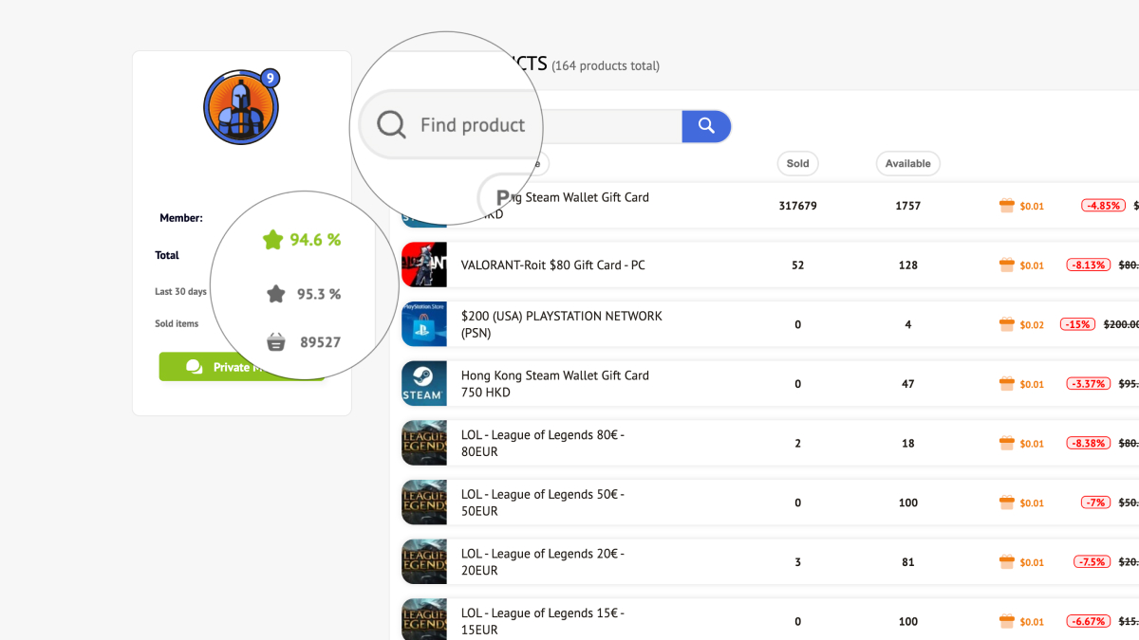Click the 317679 sold count

tap(797, 206)
